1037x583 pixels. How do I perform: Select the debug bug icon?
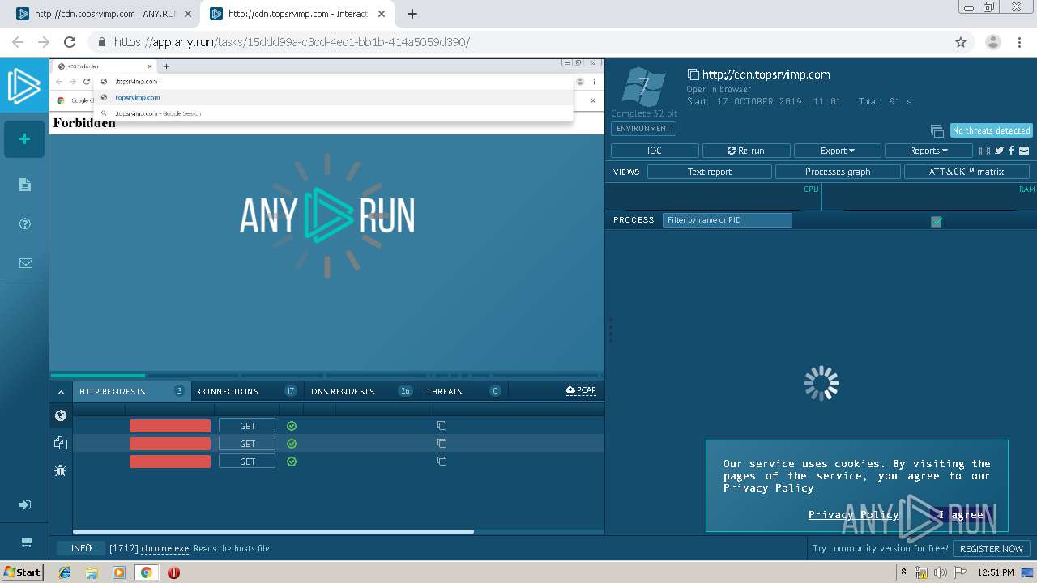click(x=61, y=470)
